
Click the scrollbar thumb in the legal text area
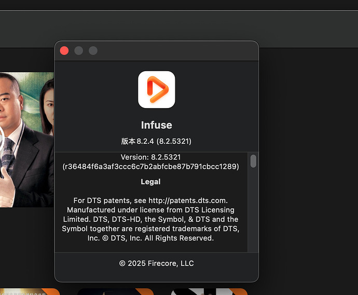click(x=253, y=161)
